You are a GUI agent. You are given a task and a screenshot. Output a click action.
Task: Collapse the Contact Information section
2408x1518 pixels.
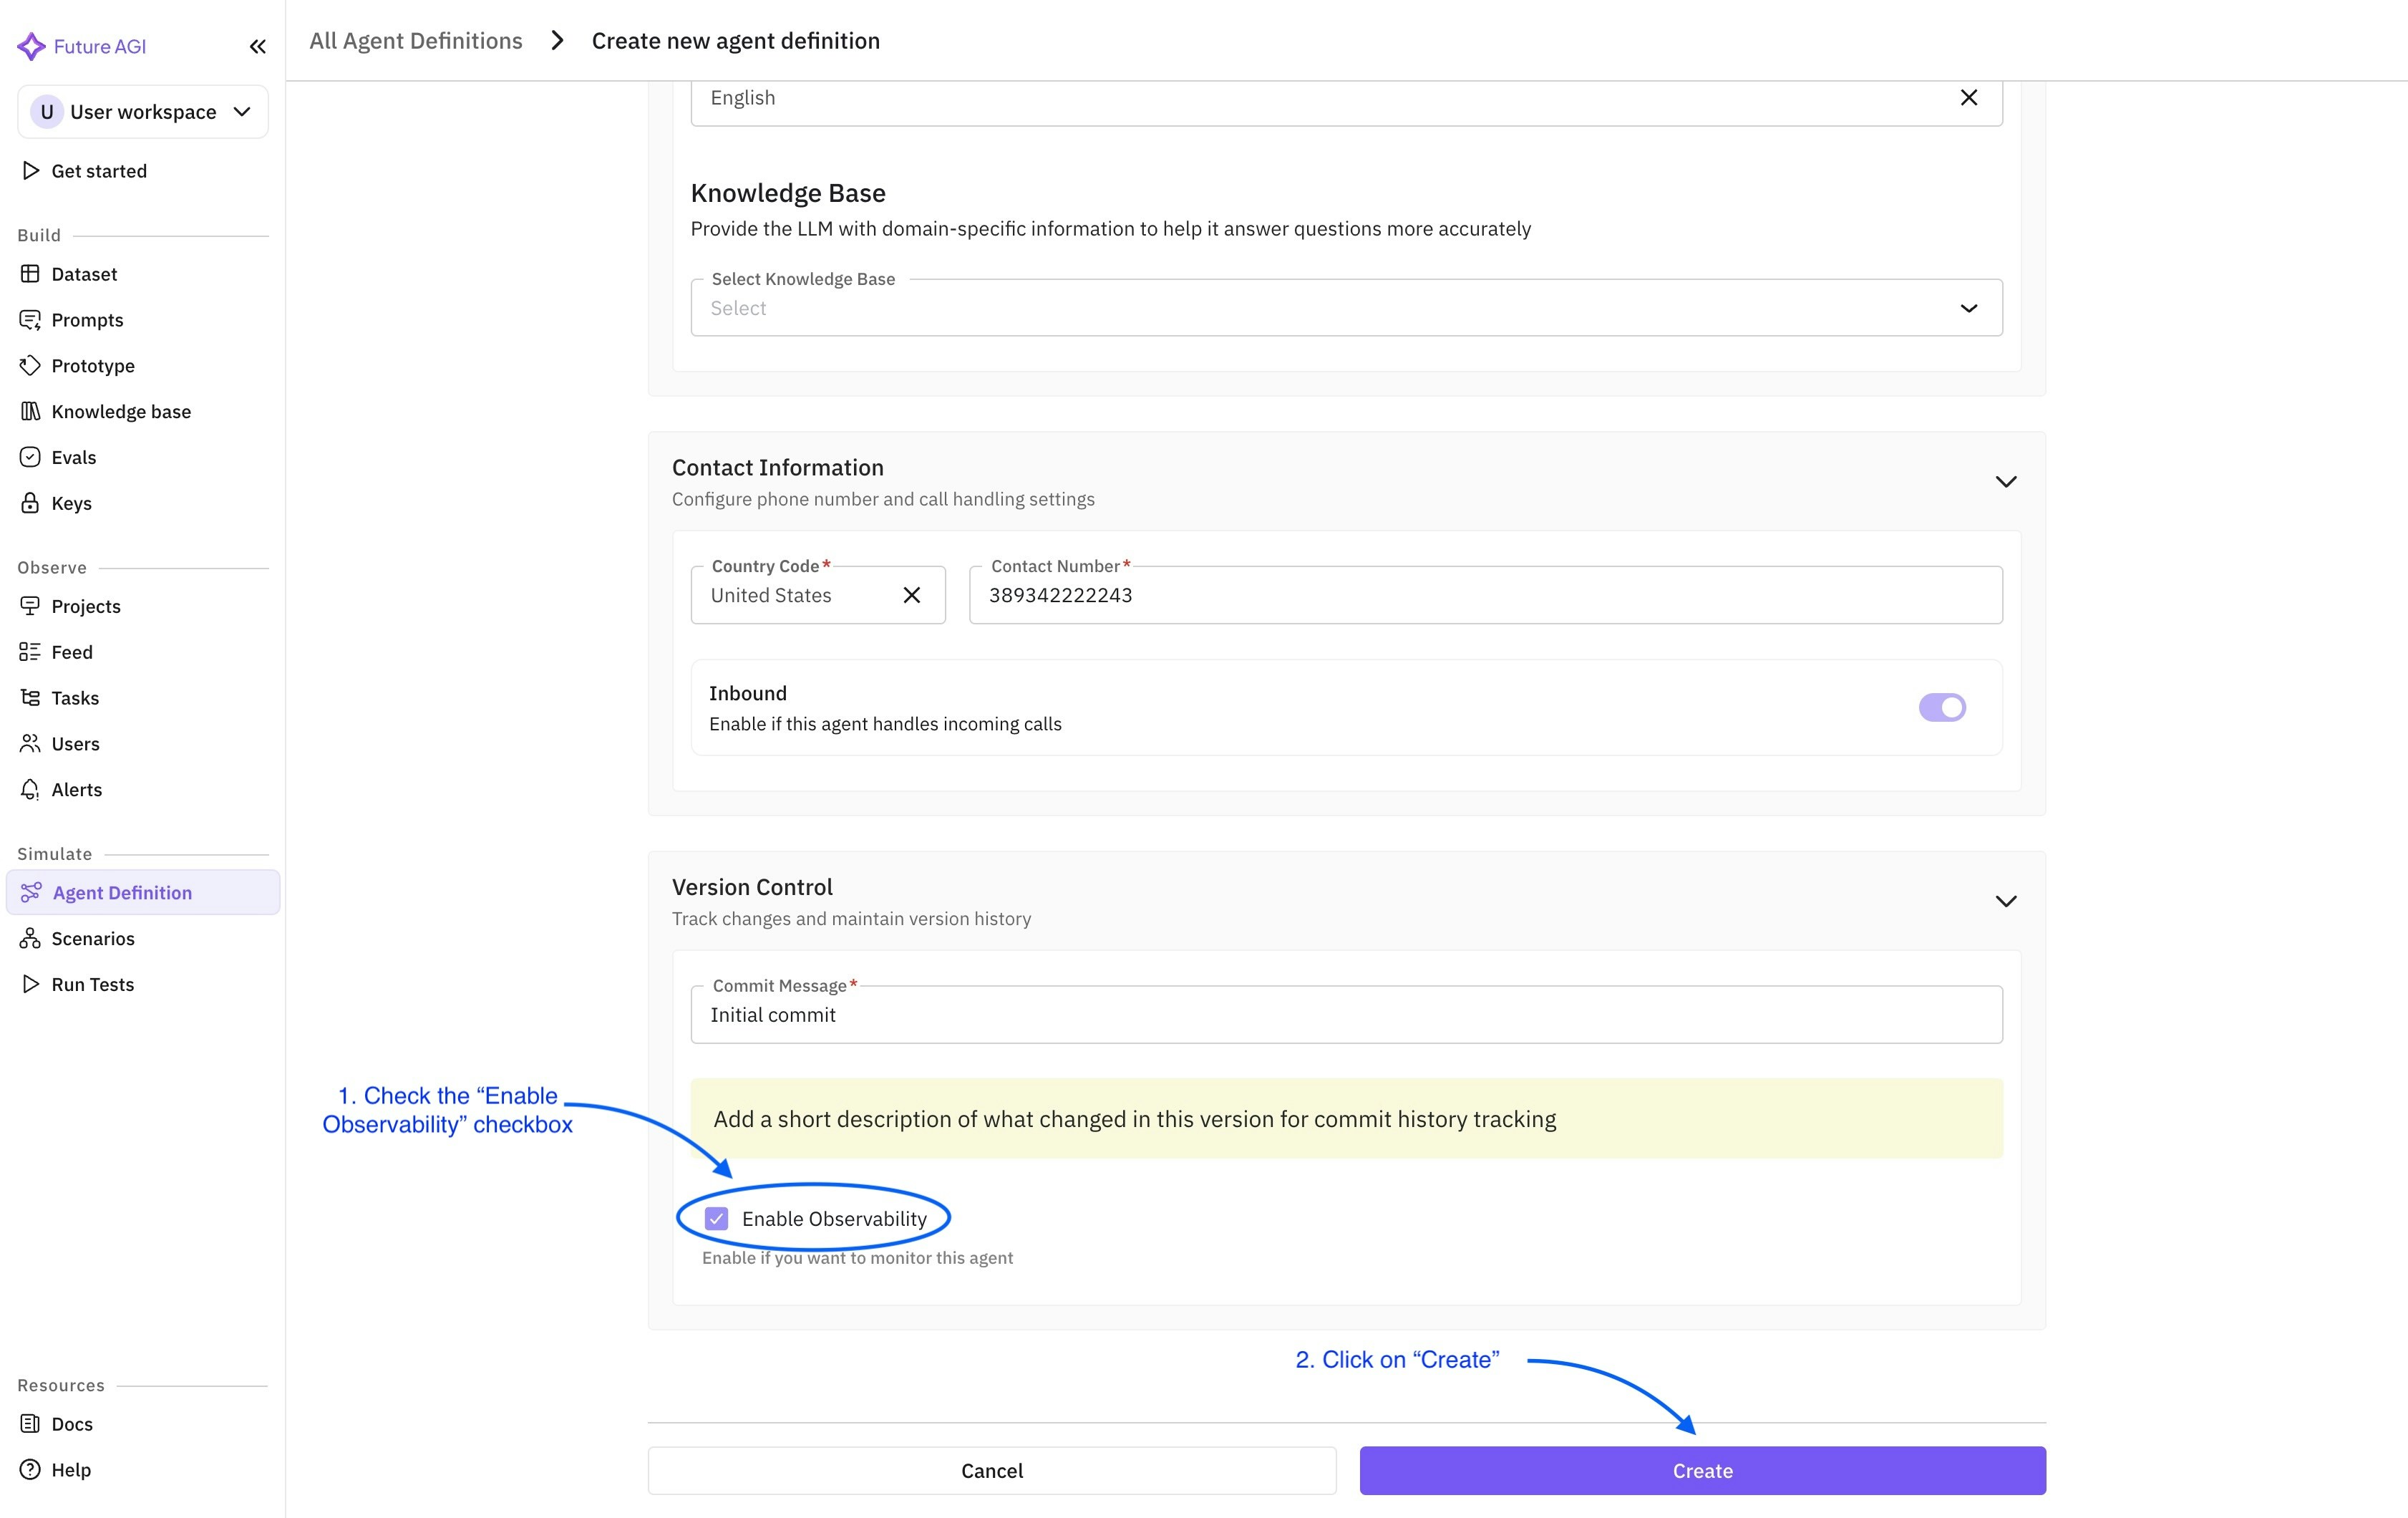(x=2005, y=482)
